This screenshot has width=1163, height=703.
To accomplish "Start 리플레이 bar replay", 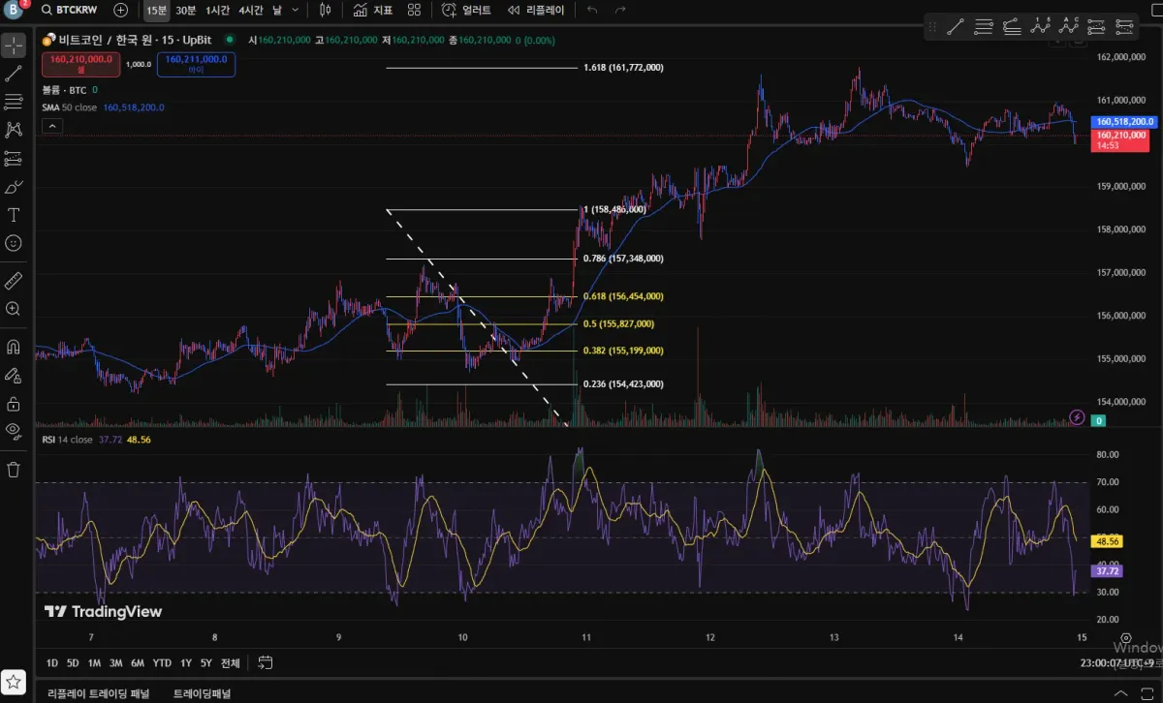I will [x=536, y=10].
